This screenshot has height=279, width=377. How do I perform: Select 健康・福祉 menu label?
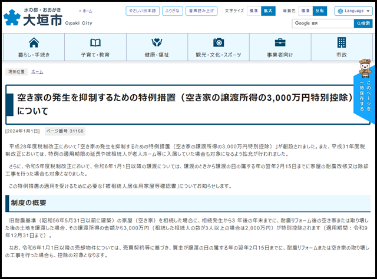pos(157,55)
